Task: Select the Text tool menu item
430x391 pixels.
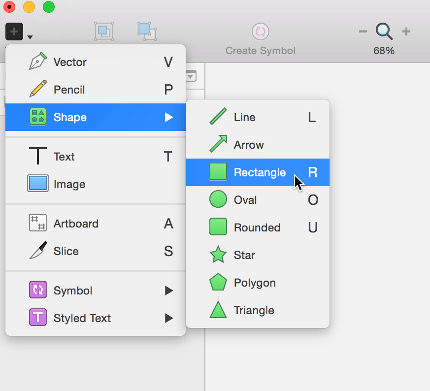Action: (x=64, y=157)
